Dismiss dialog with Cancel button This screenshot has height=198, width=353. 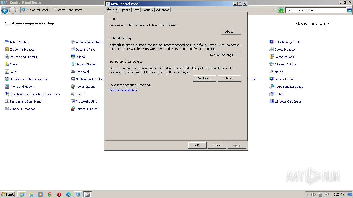click(x=217, y=145)
